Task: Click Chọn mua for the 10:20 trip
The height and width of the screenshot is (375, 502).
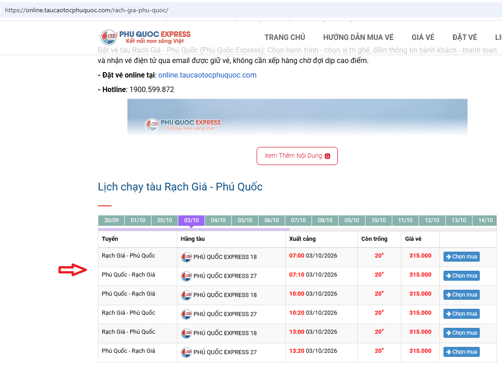Action: tap(461, 314)
